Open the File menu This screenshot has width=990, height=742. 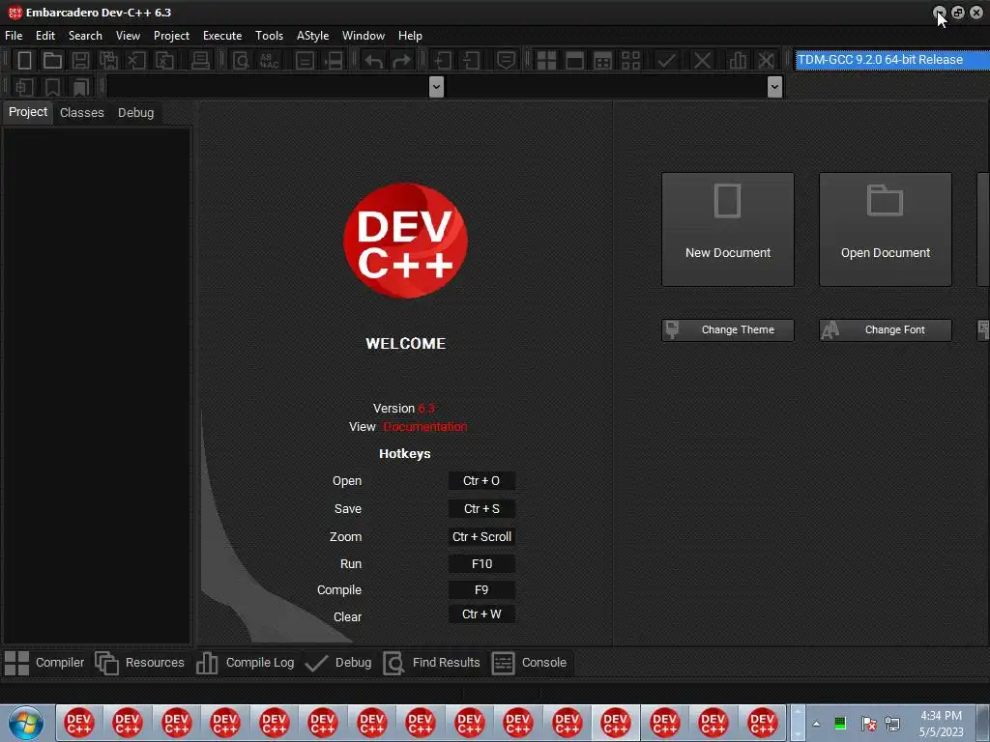point(14,36)
